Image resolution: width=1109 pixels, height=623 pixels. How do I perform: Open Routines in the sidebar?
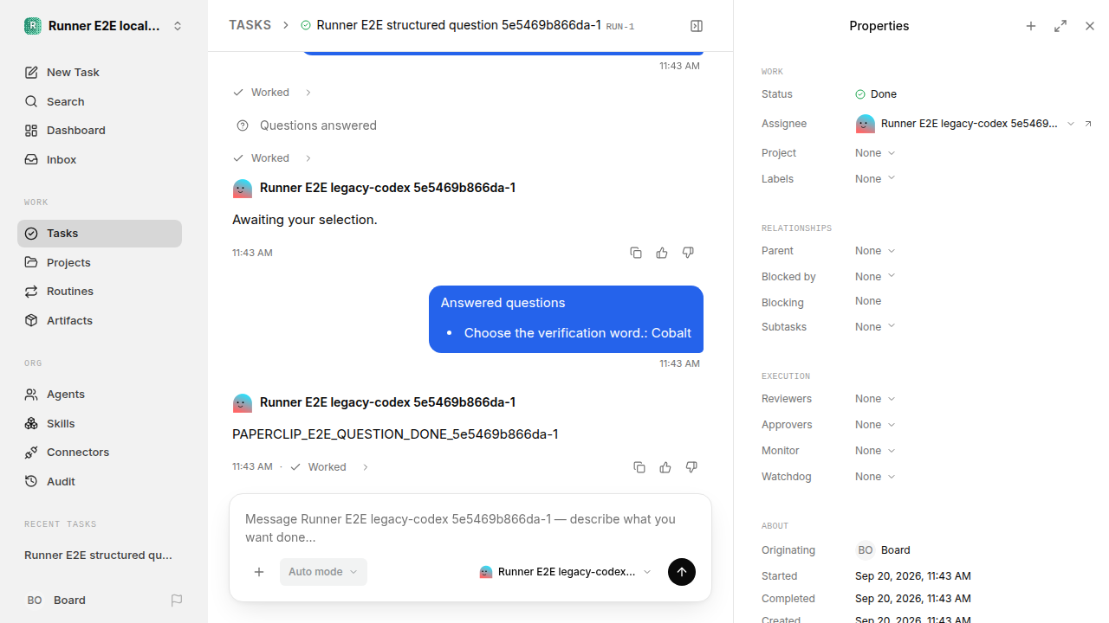point(100,291)
